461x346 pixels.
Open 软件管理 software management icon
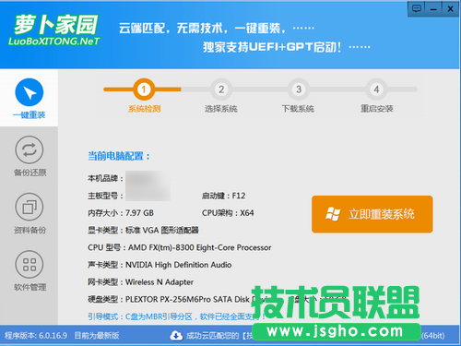(30, 264)
